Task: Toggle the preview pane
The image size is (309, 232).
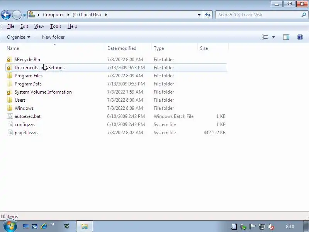Action: (286, 37)
